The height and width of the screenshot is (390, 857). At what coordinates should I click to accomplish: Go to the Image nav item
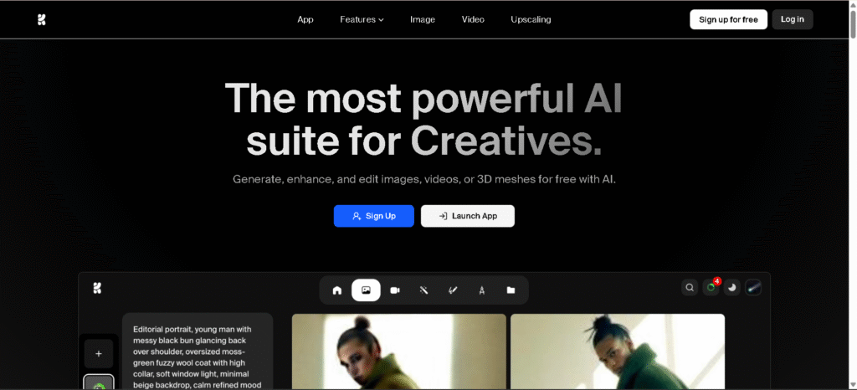pyautogui.click(x=423, y=19)
